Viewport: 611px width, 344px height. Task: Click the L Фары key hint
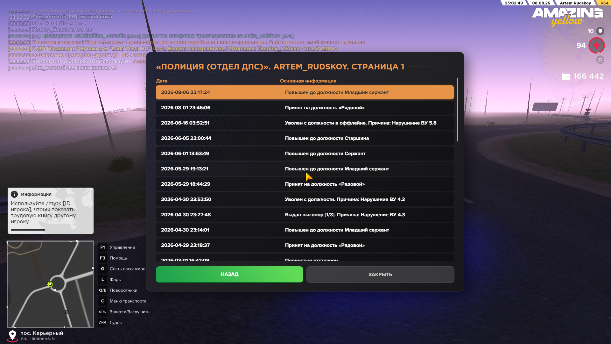point(110,280)
